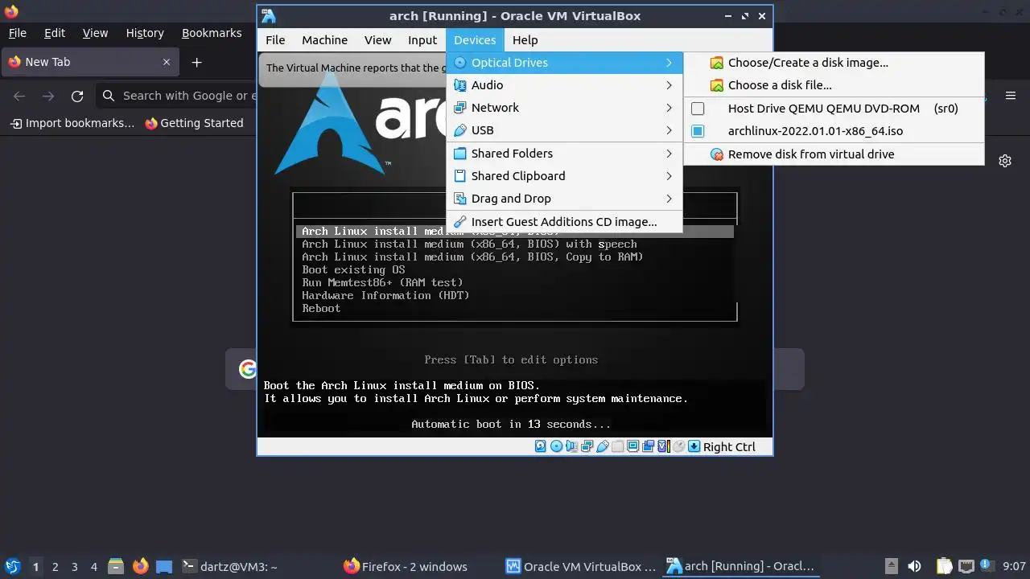This screenshot has width=1030, height=579.
Task: Expand the Optical Drives submenu
Action: tap(564, 63)
